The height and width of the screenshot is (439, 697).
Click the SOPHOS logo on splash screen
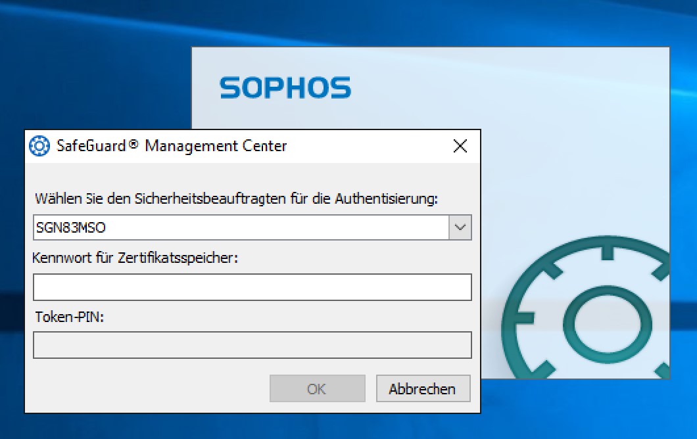(x=285, y=87)
